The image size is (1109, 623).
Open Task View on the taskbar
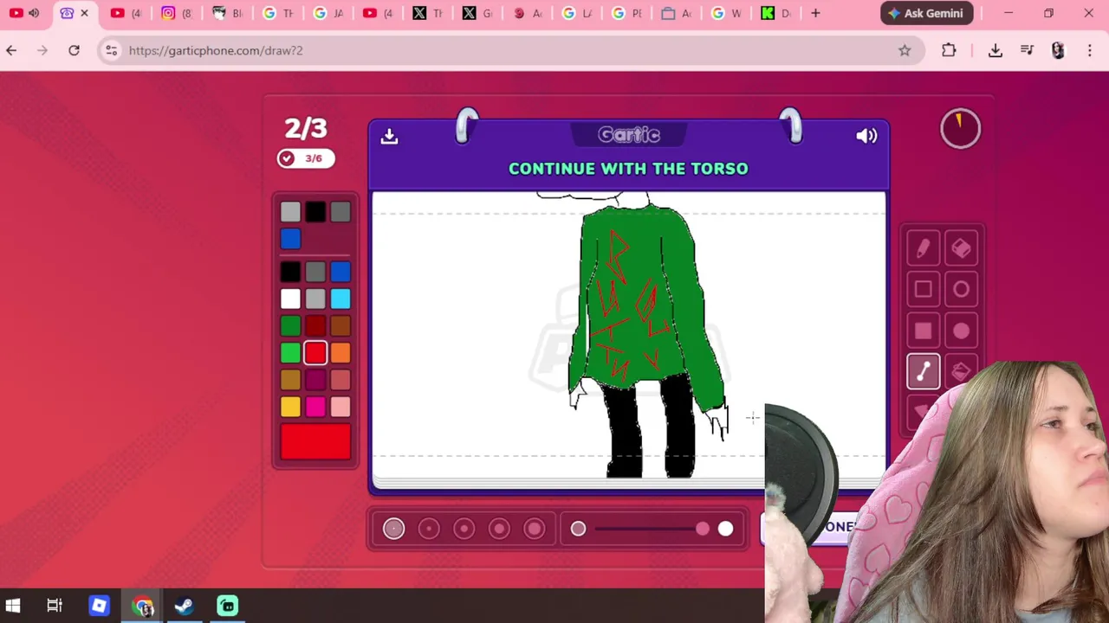tap(55, 606)
